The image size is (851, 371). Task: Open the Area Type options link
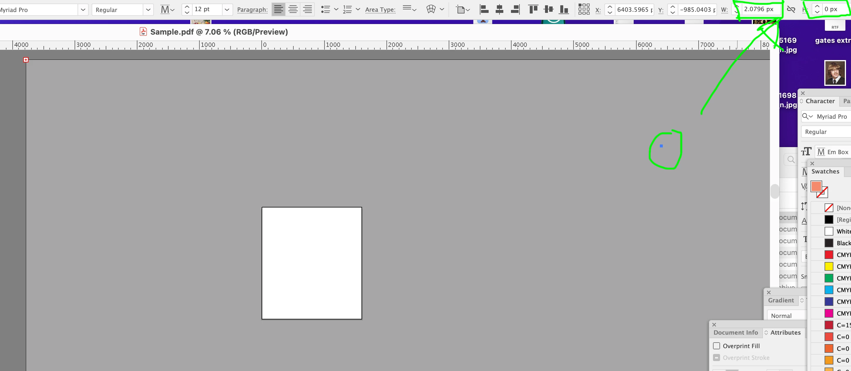(380, 10)
